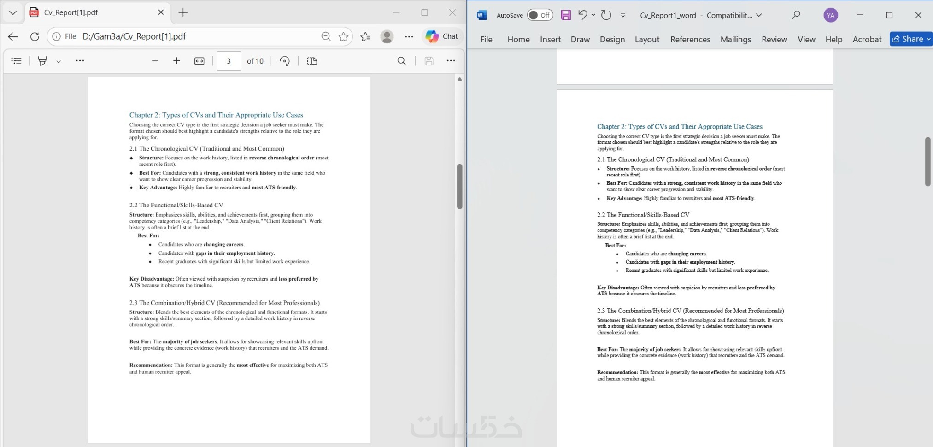This screenshot has height=447, width=933.
Task: Open the YA account in Word
Action: [x=831, y=15]
